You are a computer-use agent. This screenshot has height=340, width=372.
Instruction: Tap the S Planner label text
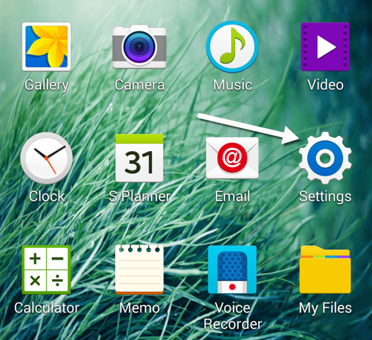pyautogui.click(x=140, y=196)
